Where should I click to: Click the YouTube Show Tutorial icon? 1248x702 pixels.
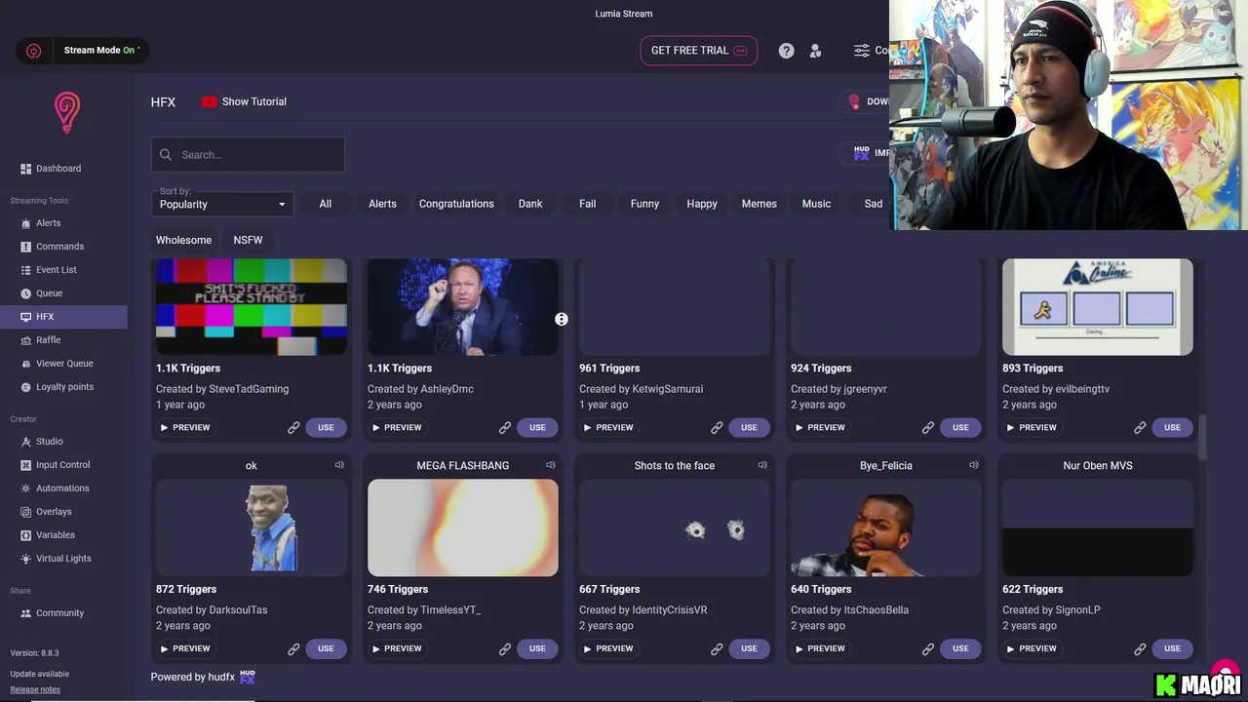(x=209, y=101)
